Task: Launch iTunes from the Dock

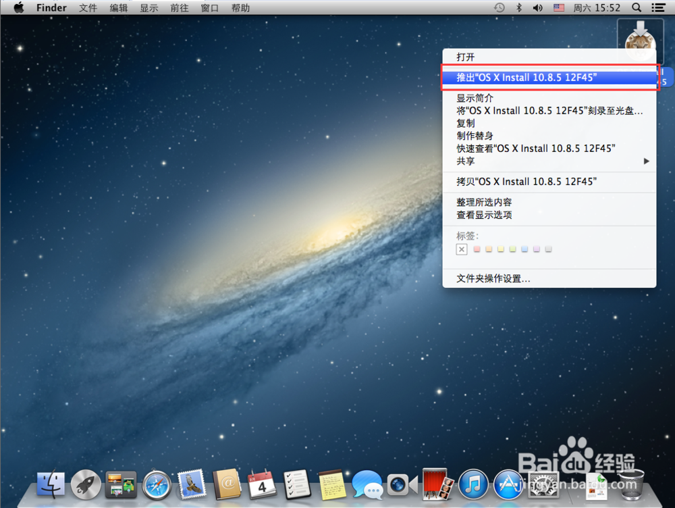Action: click(473, 485)
